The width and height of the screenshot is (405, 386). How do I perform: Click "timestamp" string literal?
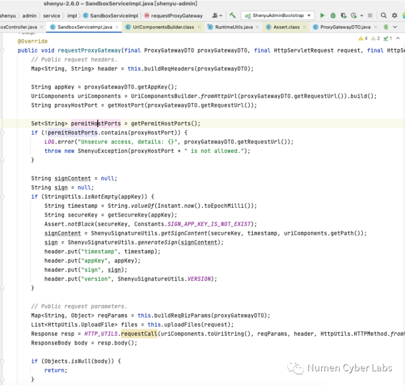(99, 252)
